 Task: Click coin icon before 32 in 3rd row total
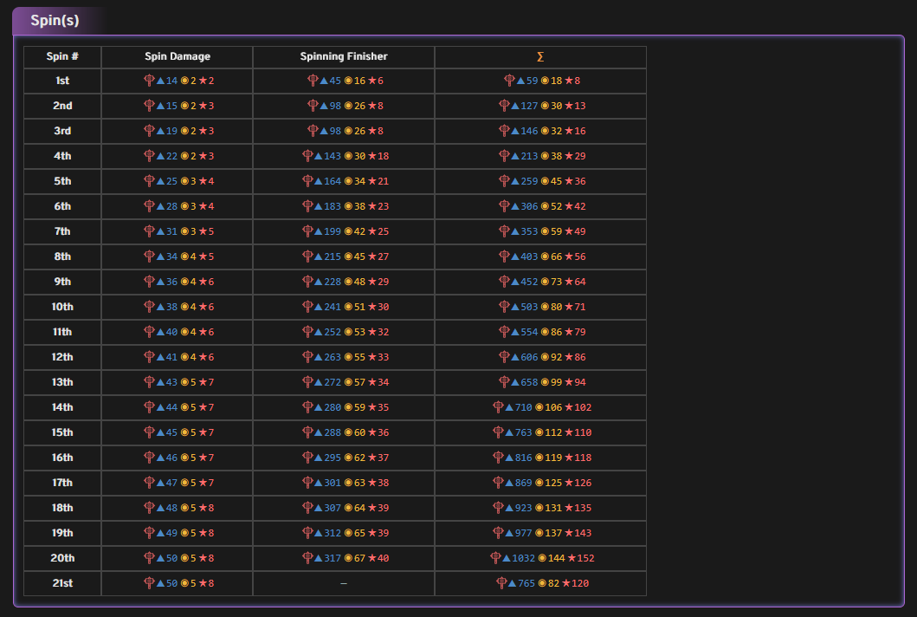pos(545,131)
